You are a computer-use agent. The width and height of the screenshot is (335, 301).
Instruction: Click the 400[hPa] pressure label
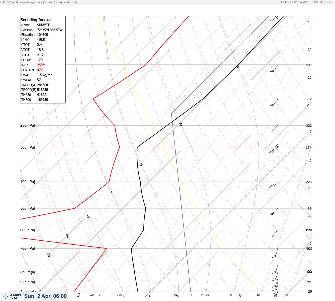click(28, 182)
